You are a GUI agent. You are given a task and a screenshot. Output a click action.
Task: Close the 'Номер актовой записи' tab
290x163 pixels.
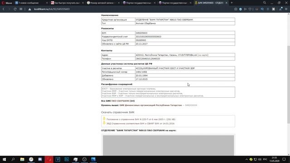click(x=119, y=3)
